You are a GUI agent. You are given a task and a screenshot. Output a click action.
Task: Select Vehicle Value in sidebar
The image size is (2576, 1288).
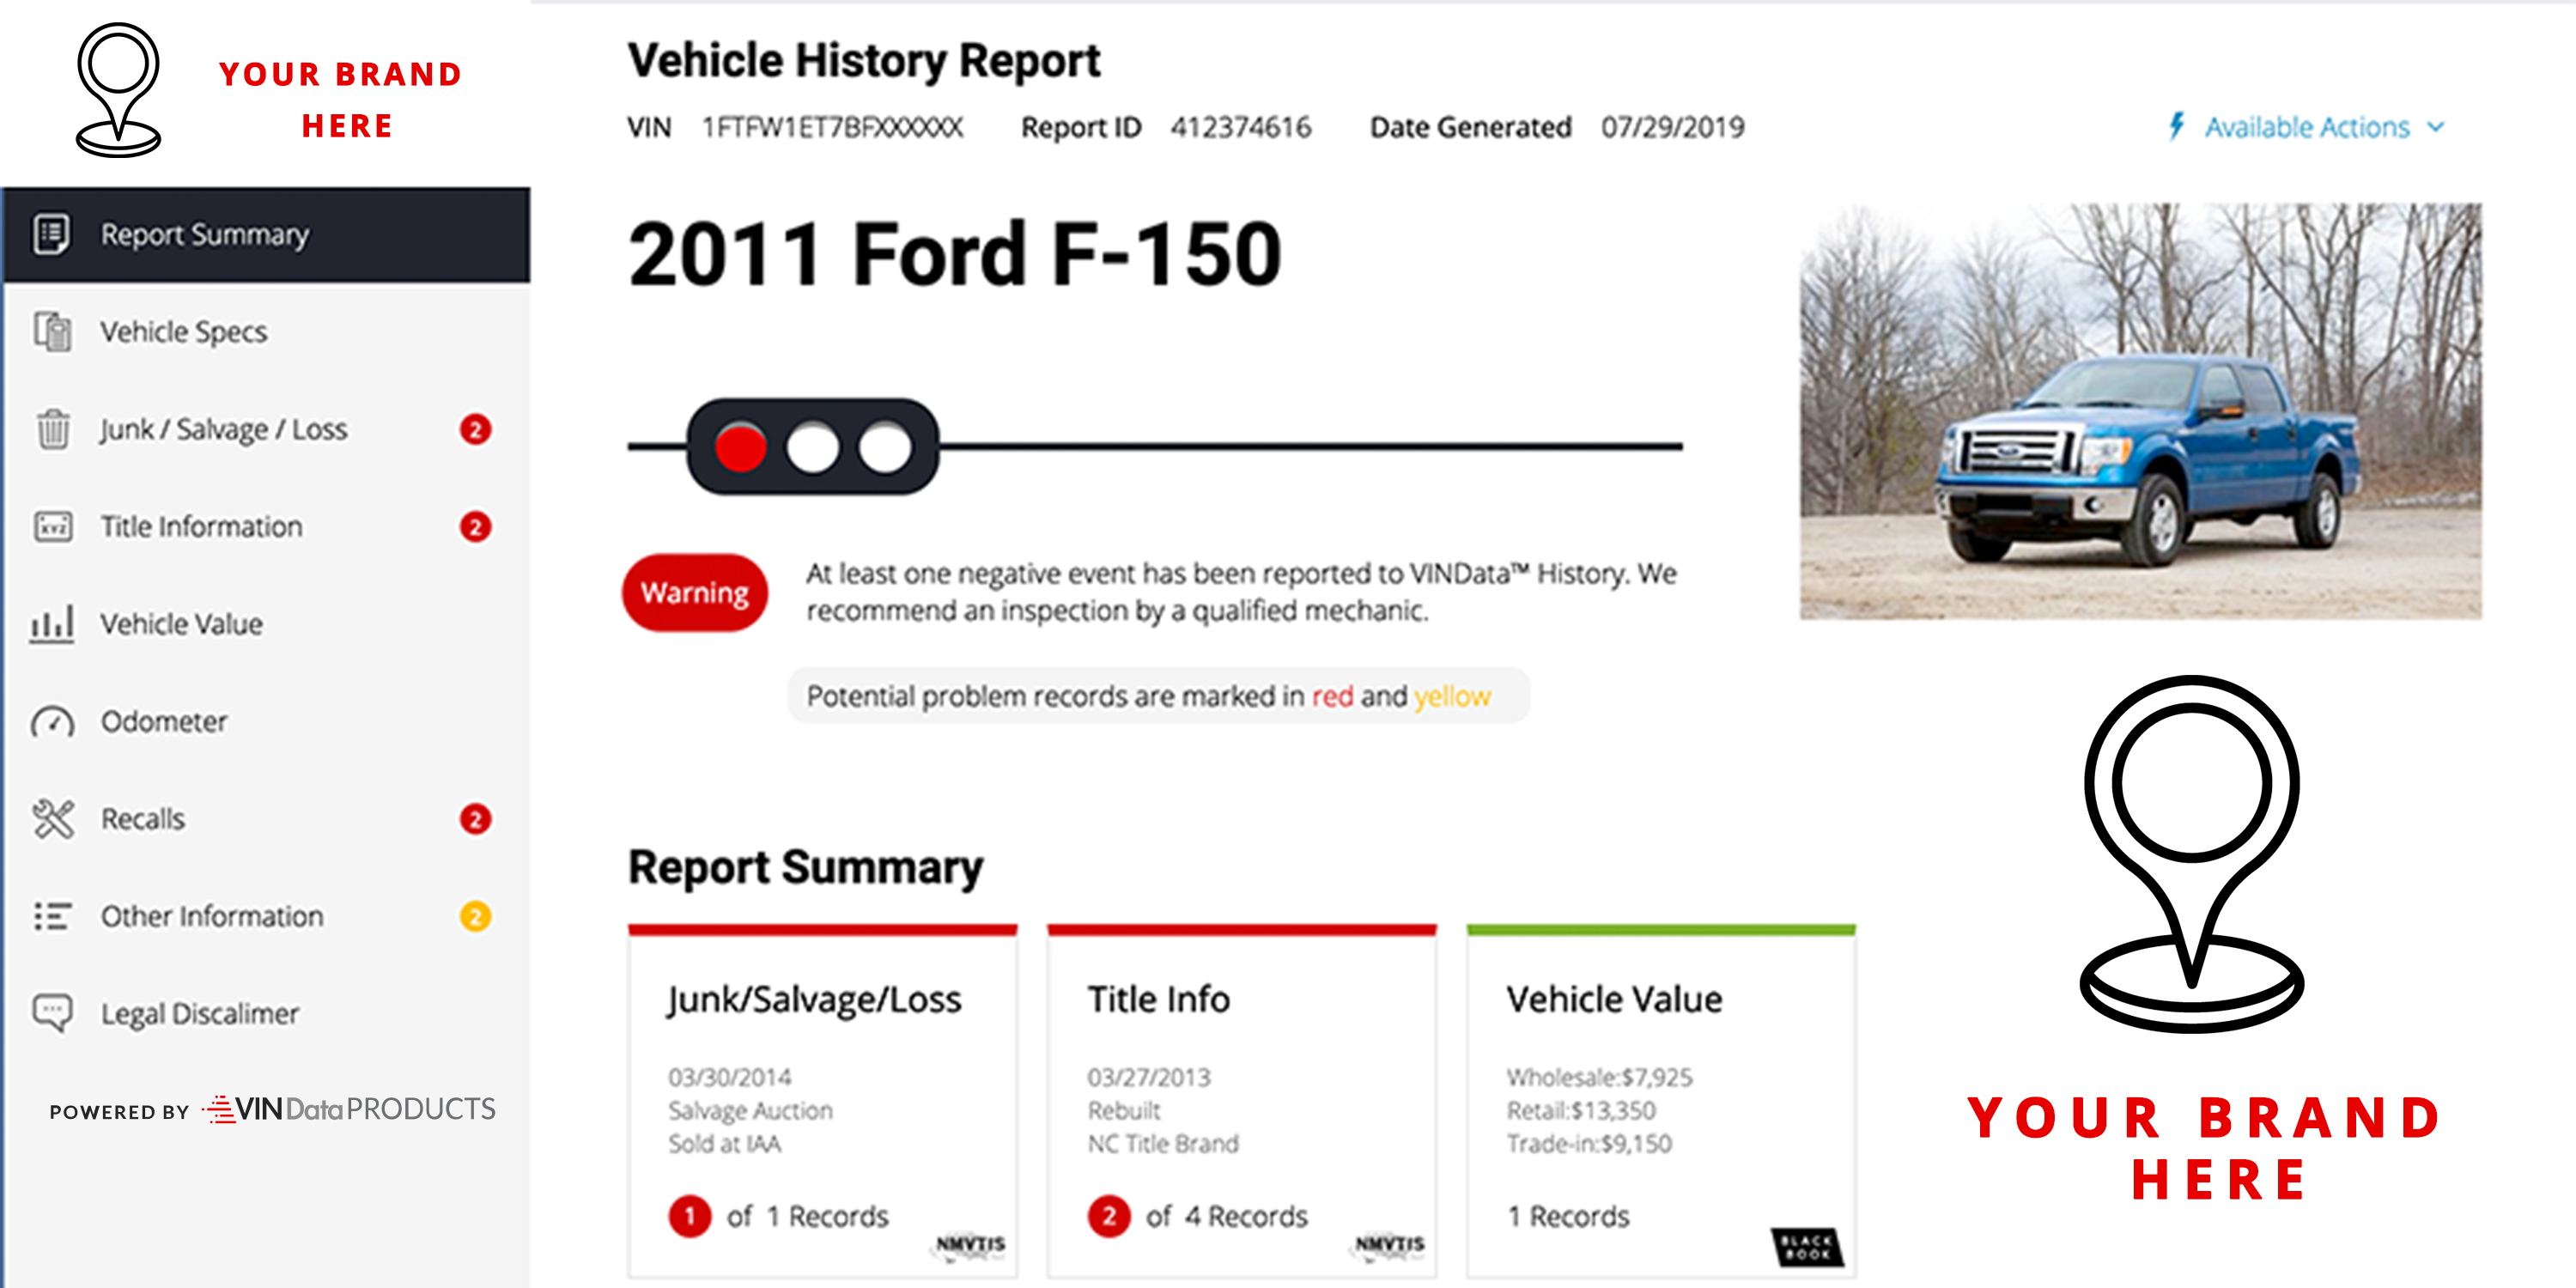tap(266, 624)
